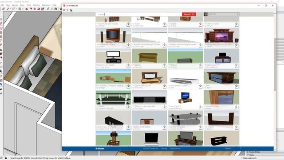Open the Help menu
Screen dimensions: 284x160
tap(54, 5)
